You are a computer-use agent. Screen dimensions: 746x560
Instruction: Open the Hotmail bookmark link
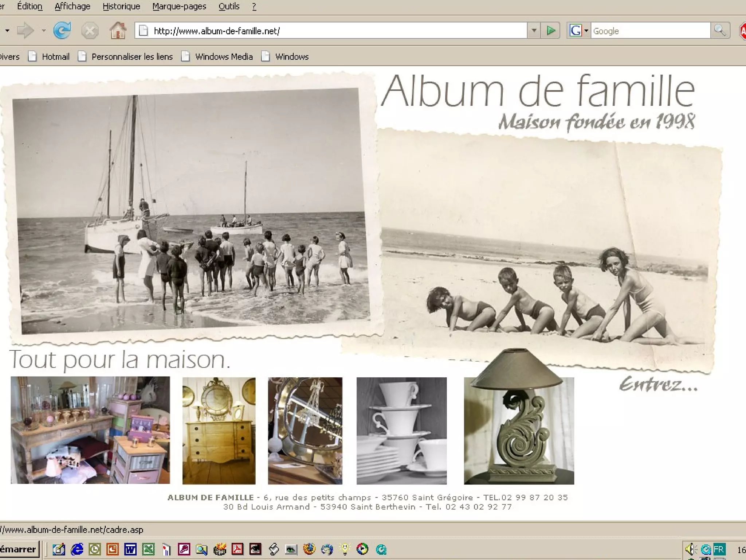coord(55,57)
